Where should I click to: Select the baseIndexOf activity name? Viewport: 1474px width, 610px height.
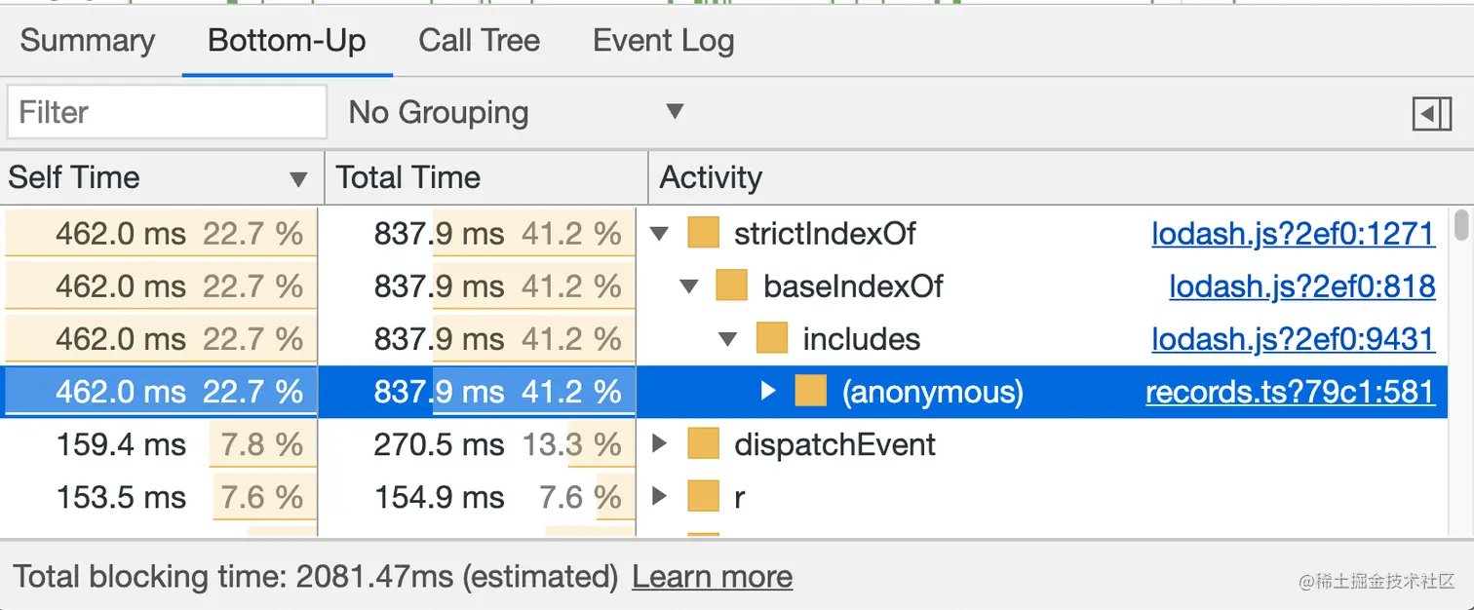[853, 286]
